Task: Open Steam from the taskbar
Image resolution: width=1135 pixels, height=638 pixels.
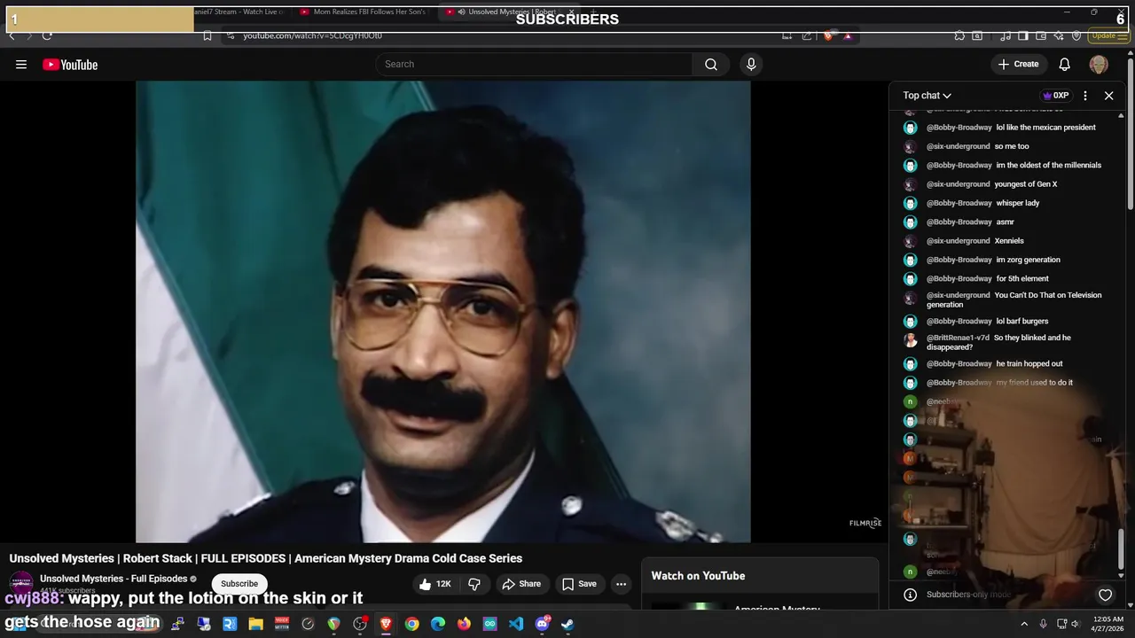Action: (567, 624)
